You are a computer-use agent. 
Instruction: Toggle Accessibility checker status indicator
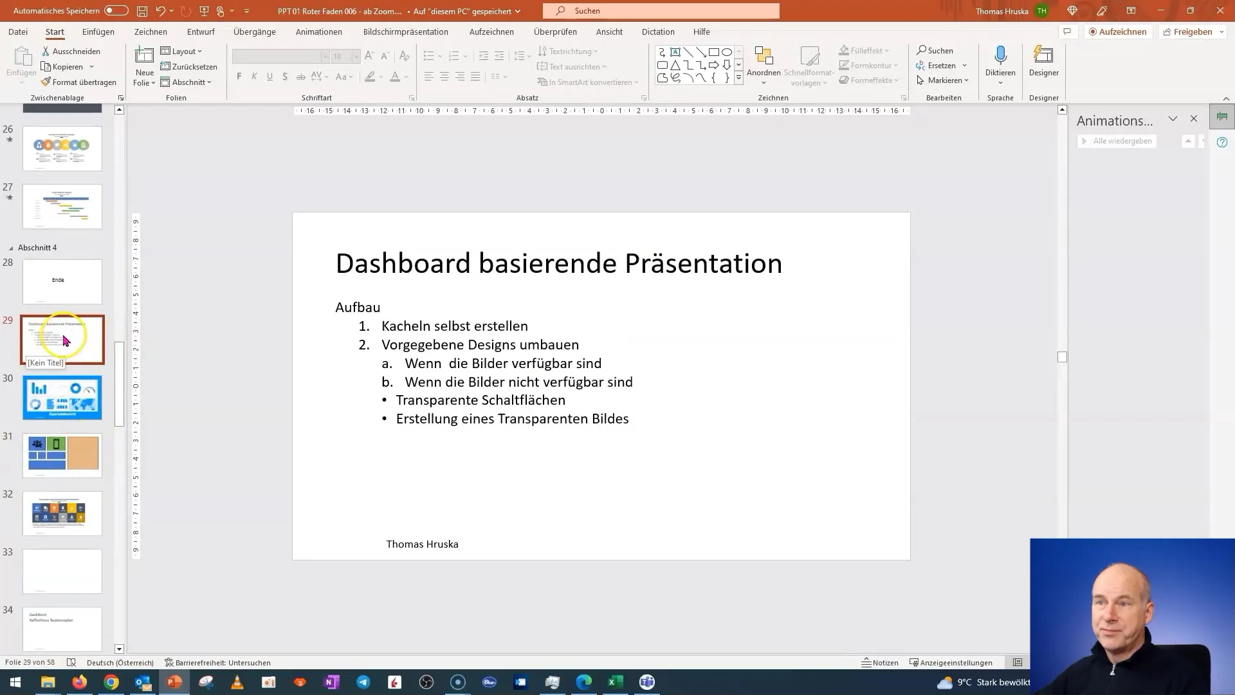pos(216,662)
